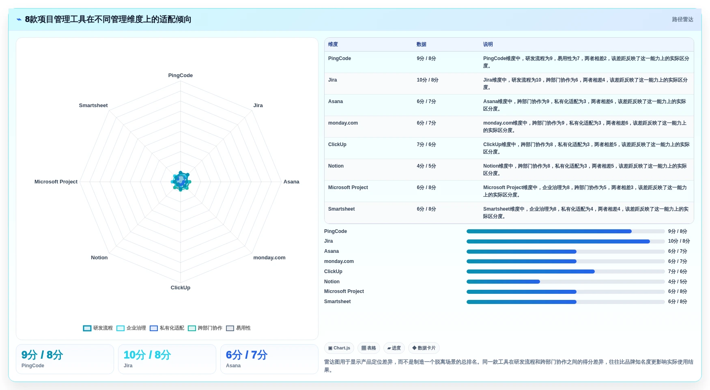Click the dashboard title 8款项目管理工具
Image resolution: width=710 pixels, height=390 pixels.
point(108,19)
